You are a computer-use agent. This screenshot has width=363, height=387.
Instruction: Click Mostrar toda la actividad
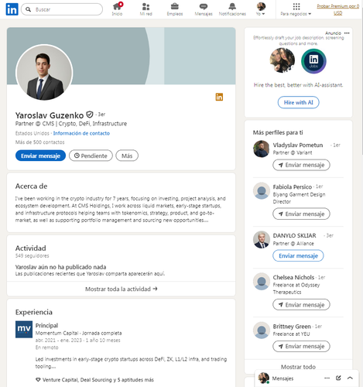(x=121, y=289)
